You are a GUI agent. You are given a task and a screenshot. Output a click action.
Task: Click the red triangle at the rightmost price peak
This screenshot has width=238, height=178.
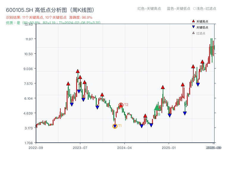click(203, 62)
